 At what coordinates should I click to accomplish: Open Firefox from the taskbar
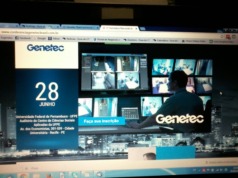tap(49, 175)
